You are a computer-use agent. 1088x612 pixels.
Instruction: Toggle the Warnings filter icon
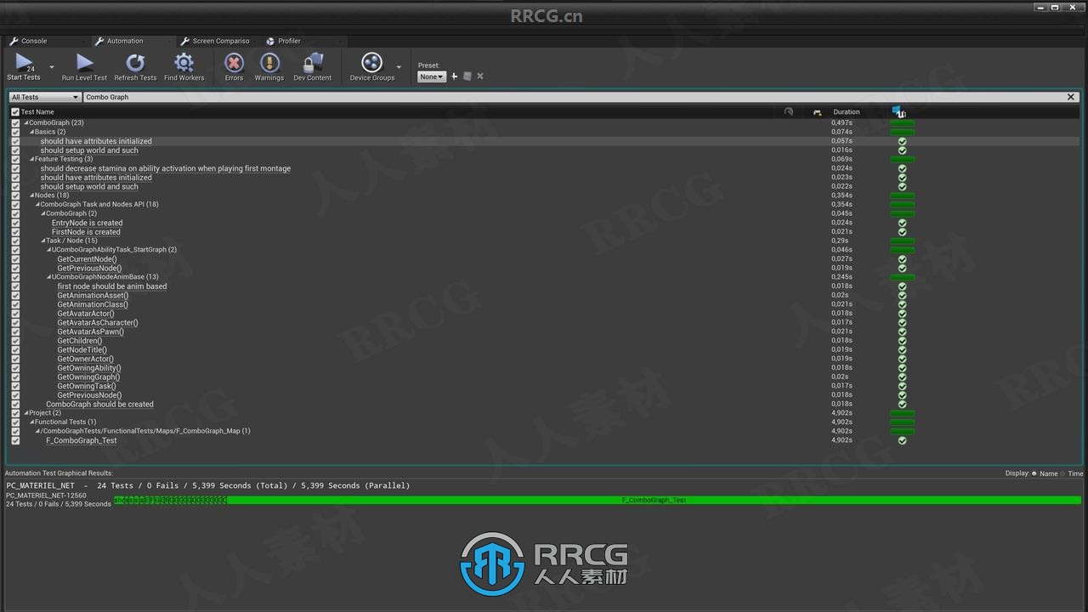[x=269, y=62]
